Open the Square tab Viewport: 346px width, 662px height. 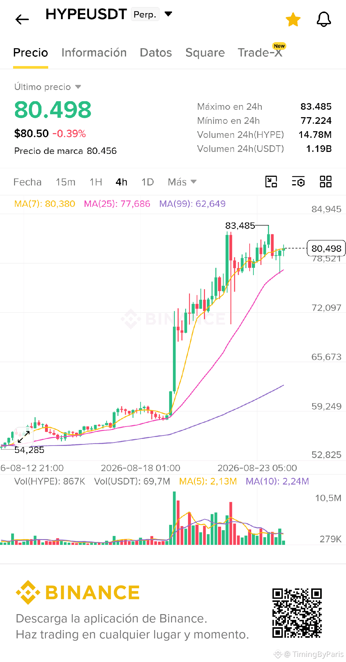tap(205, 53)
